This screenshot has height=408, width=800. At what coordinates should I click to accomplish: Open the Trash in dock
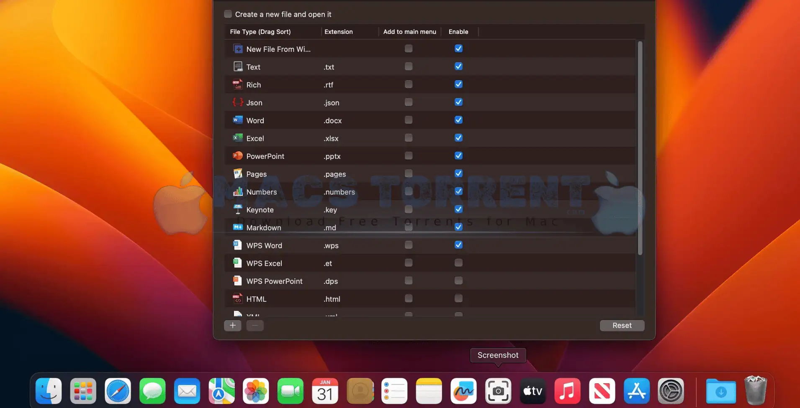click(756, 390)
